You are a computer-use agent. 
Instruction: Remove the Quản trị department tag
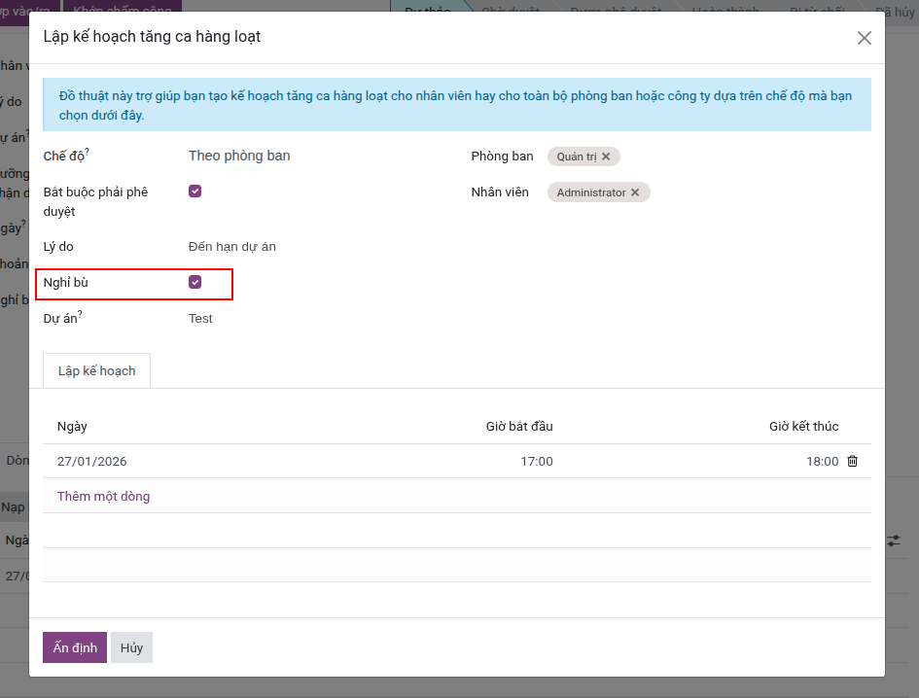pyautogui.click(x=606, y=157)
